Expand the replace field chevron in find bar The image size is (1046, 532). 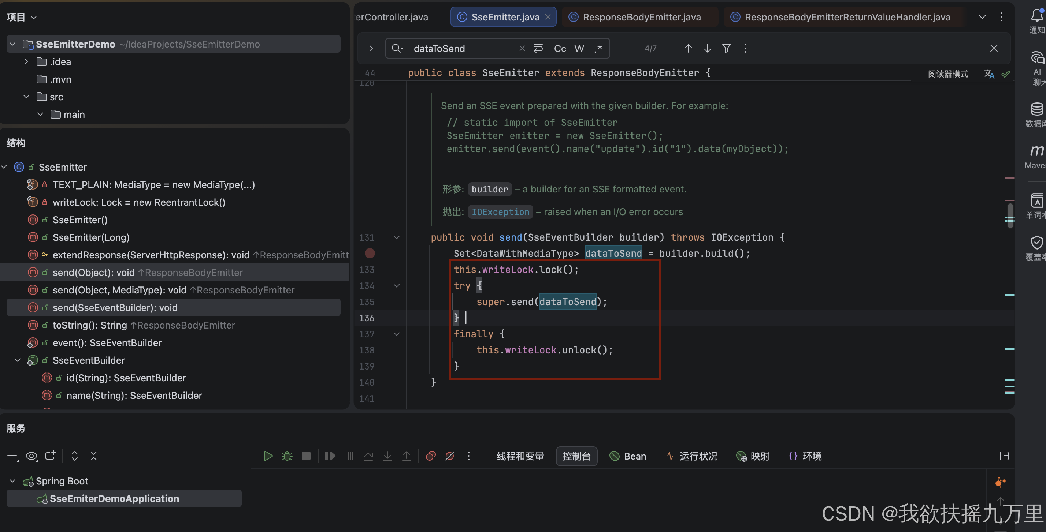click(x=371, y=48)
